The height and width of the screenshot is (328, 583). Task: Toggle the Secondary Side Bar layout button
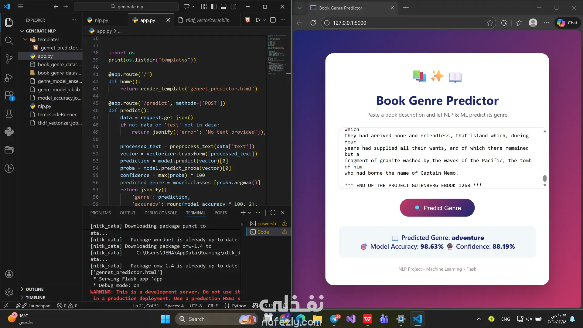234,7
